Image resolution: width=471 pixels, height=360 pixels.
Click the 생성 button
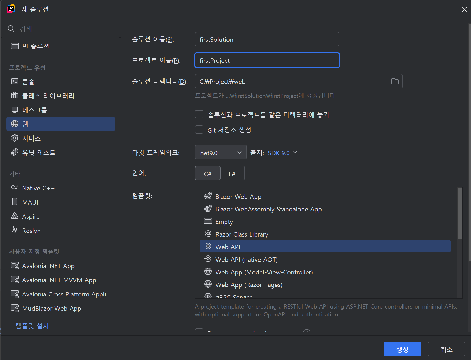click(x=402, y=349)
